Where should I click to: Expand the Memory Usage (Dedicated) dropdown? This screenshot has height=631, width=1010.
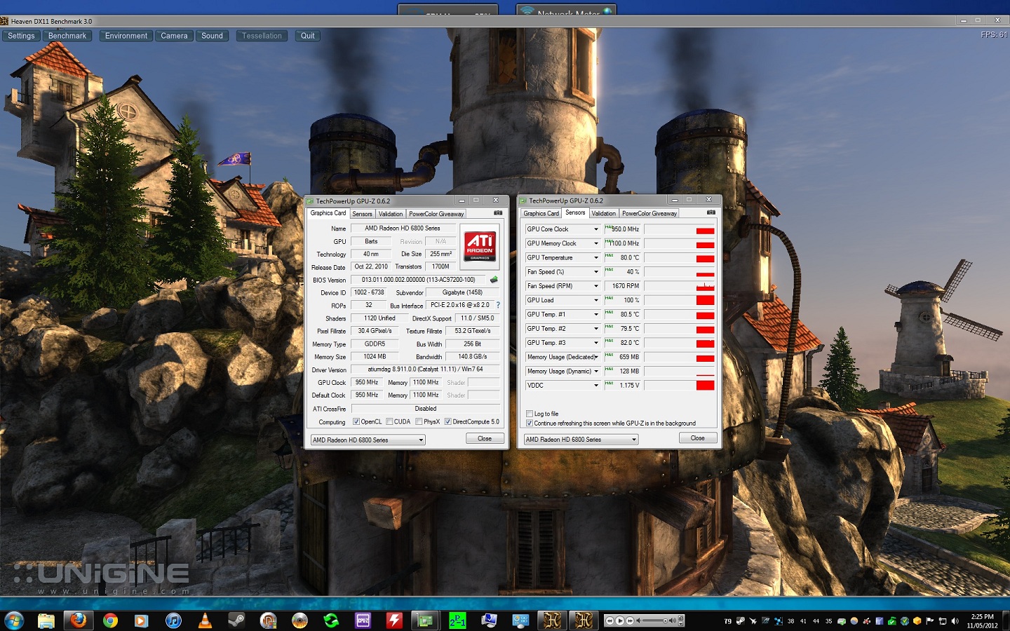596,357
